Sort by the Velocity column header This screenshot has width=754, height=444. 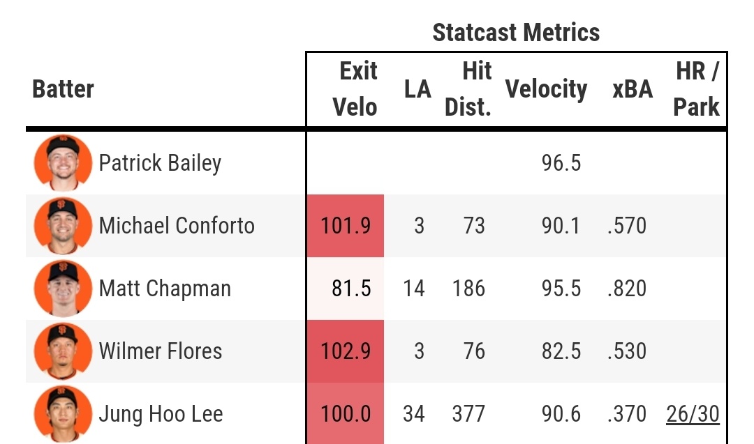click(546, 89)
